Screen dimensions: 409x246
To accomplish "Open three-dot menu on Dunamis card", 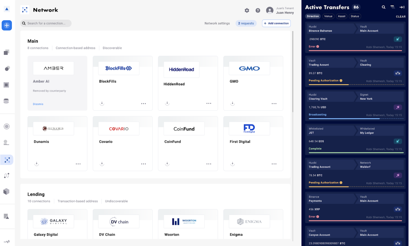I will click(x=78, y=164).
